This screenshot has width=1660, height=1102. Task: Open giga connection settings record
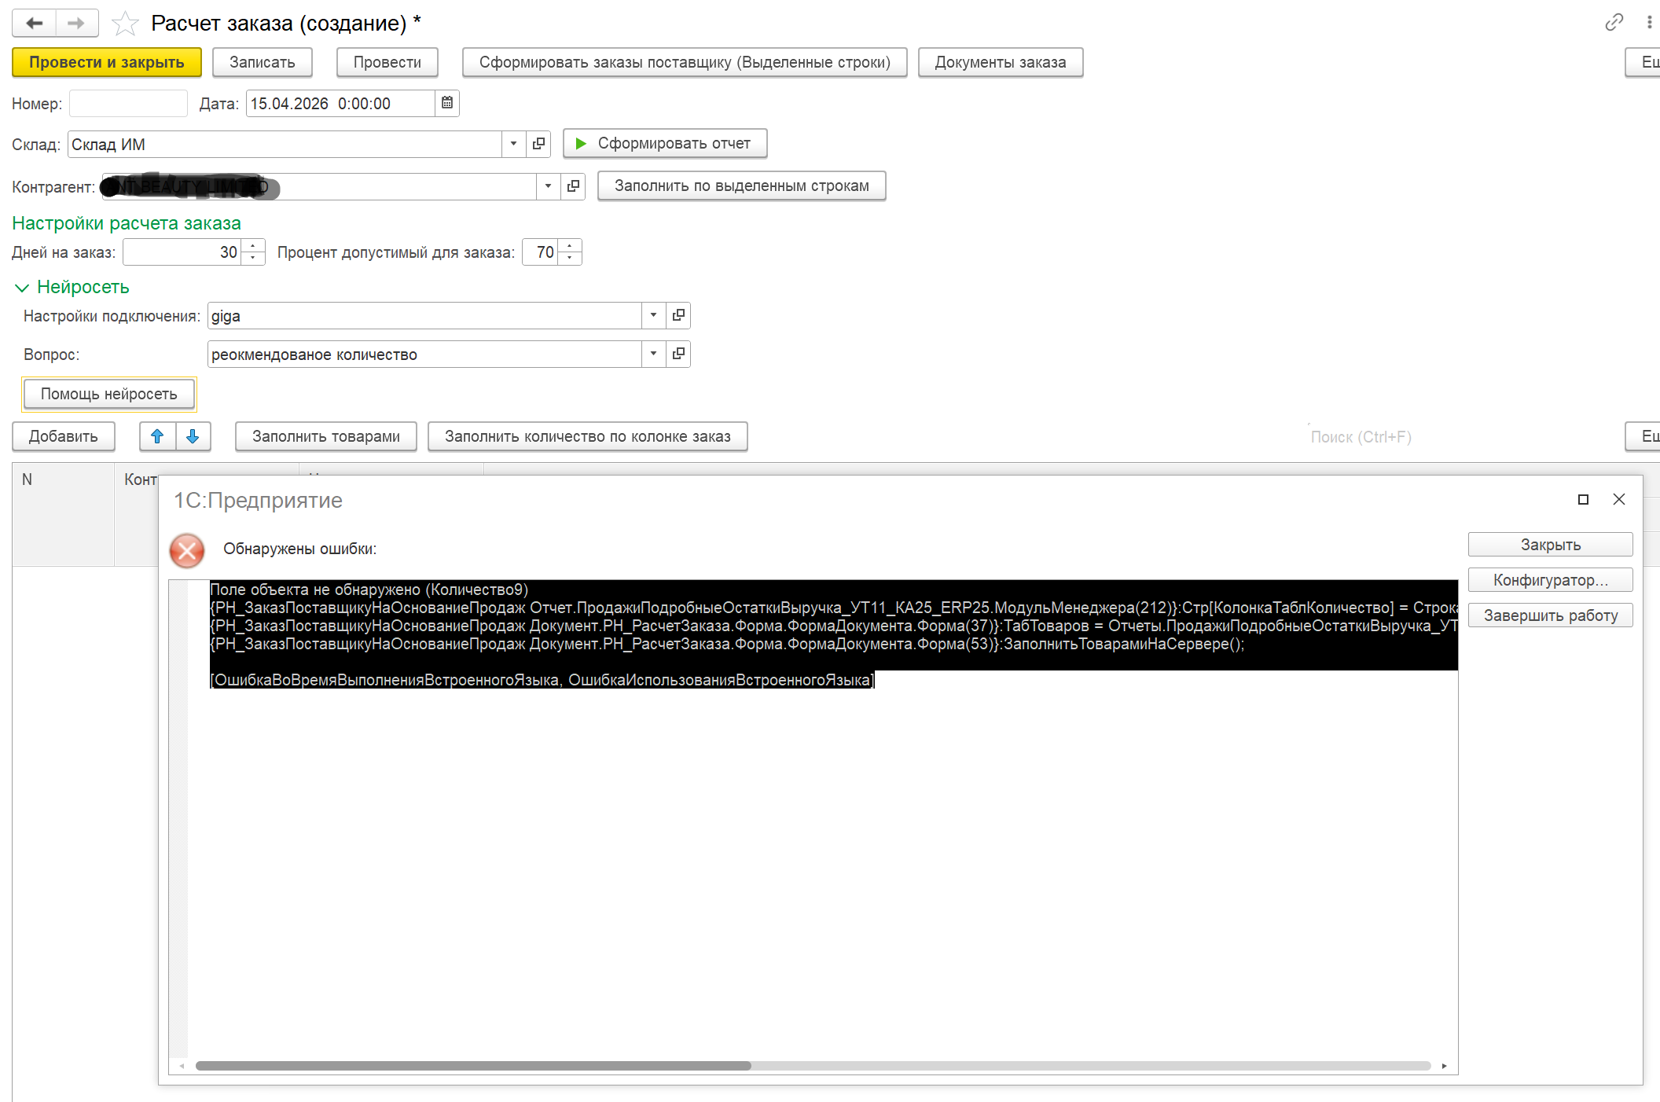678,315
